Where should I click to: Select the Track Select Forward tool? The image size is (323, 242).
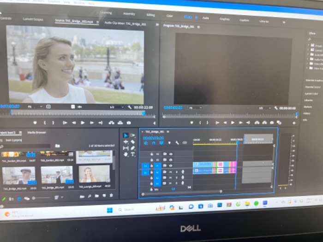pyautogui.click(x=133, y=135)
